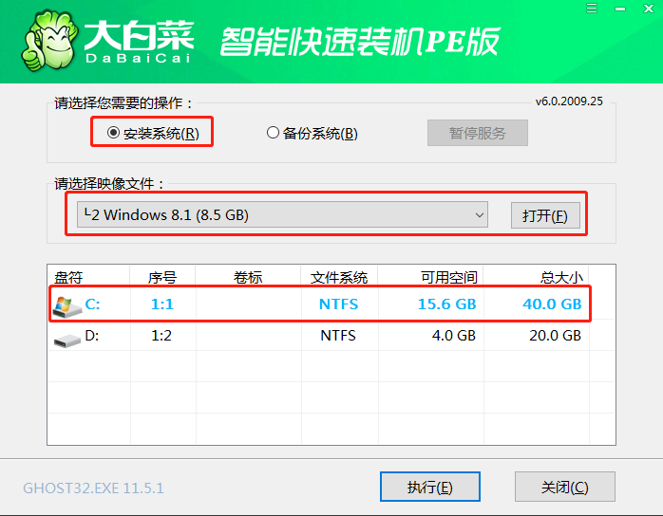The image size is (663, 516).
Task: Select the 安装系统(R) radio button
Action: (x=152, y=133)
